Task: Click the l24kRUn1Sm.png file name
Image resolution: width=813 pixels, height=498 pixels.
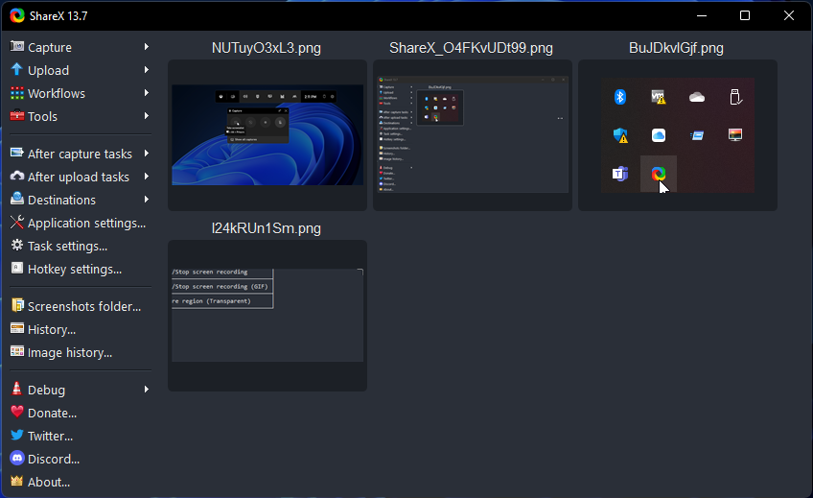Action: point(267,228)
